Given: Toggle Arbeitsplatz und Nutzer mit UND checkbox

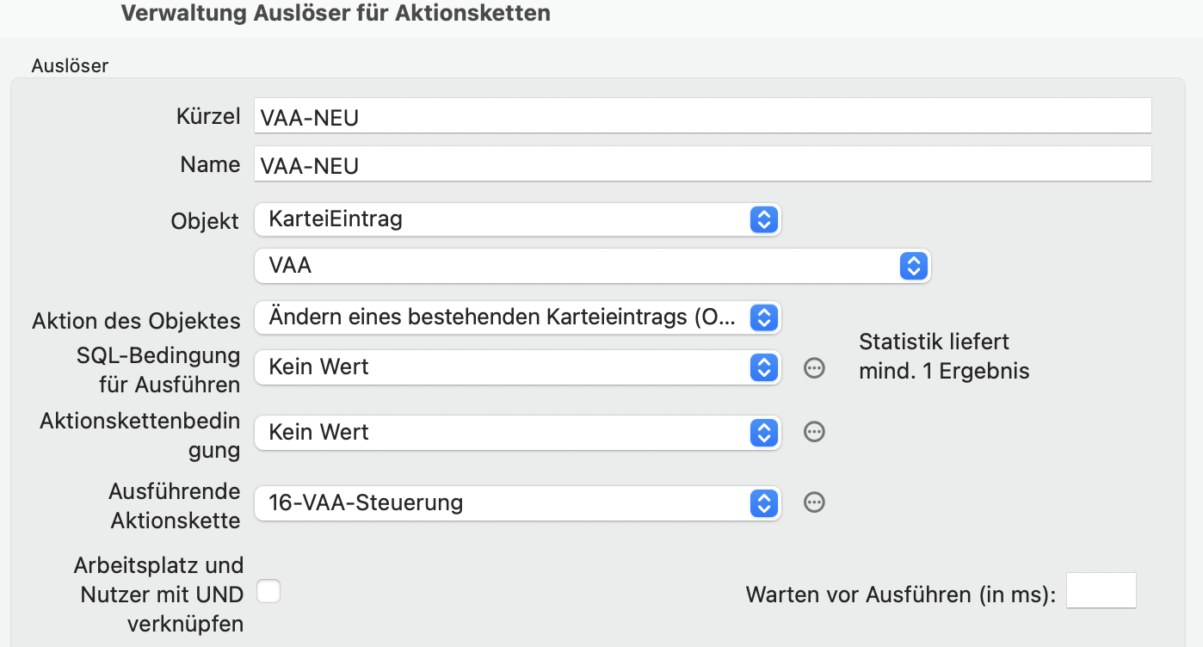Looking at the screenshot, I should [x=268, y=592].
